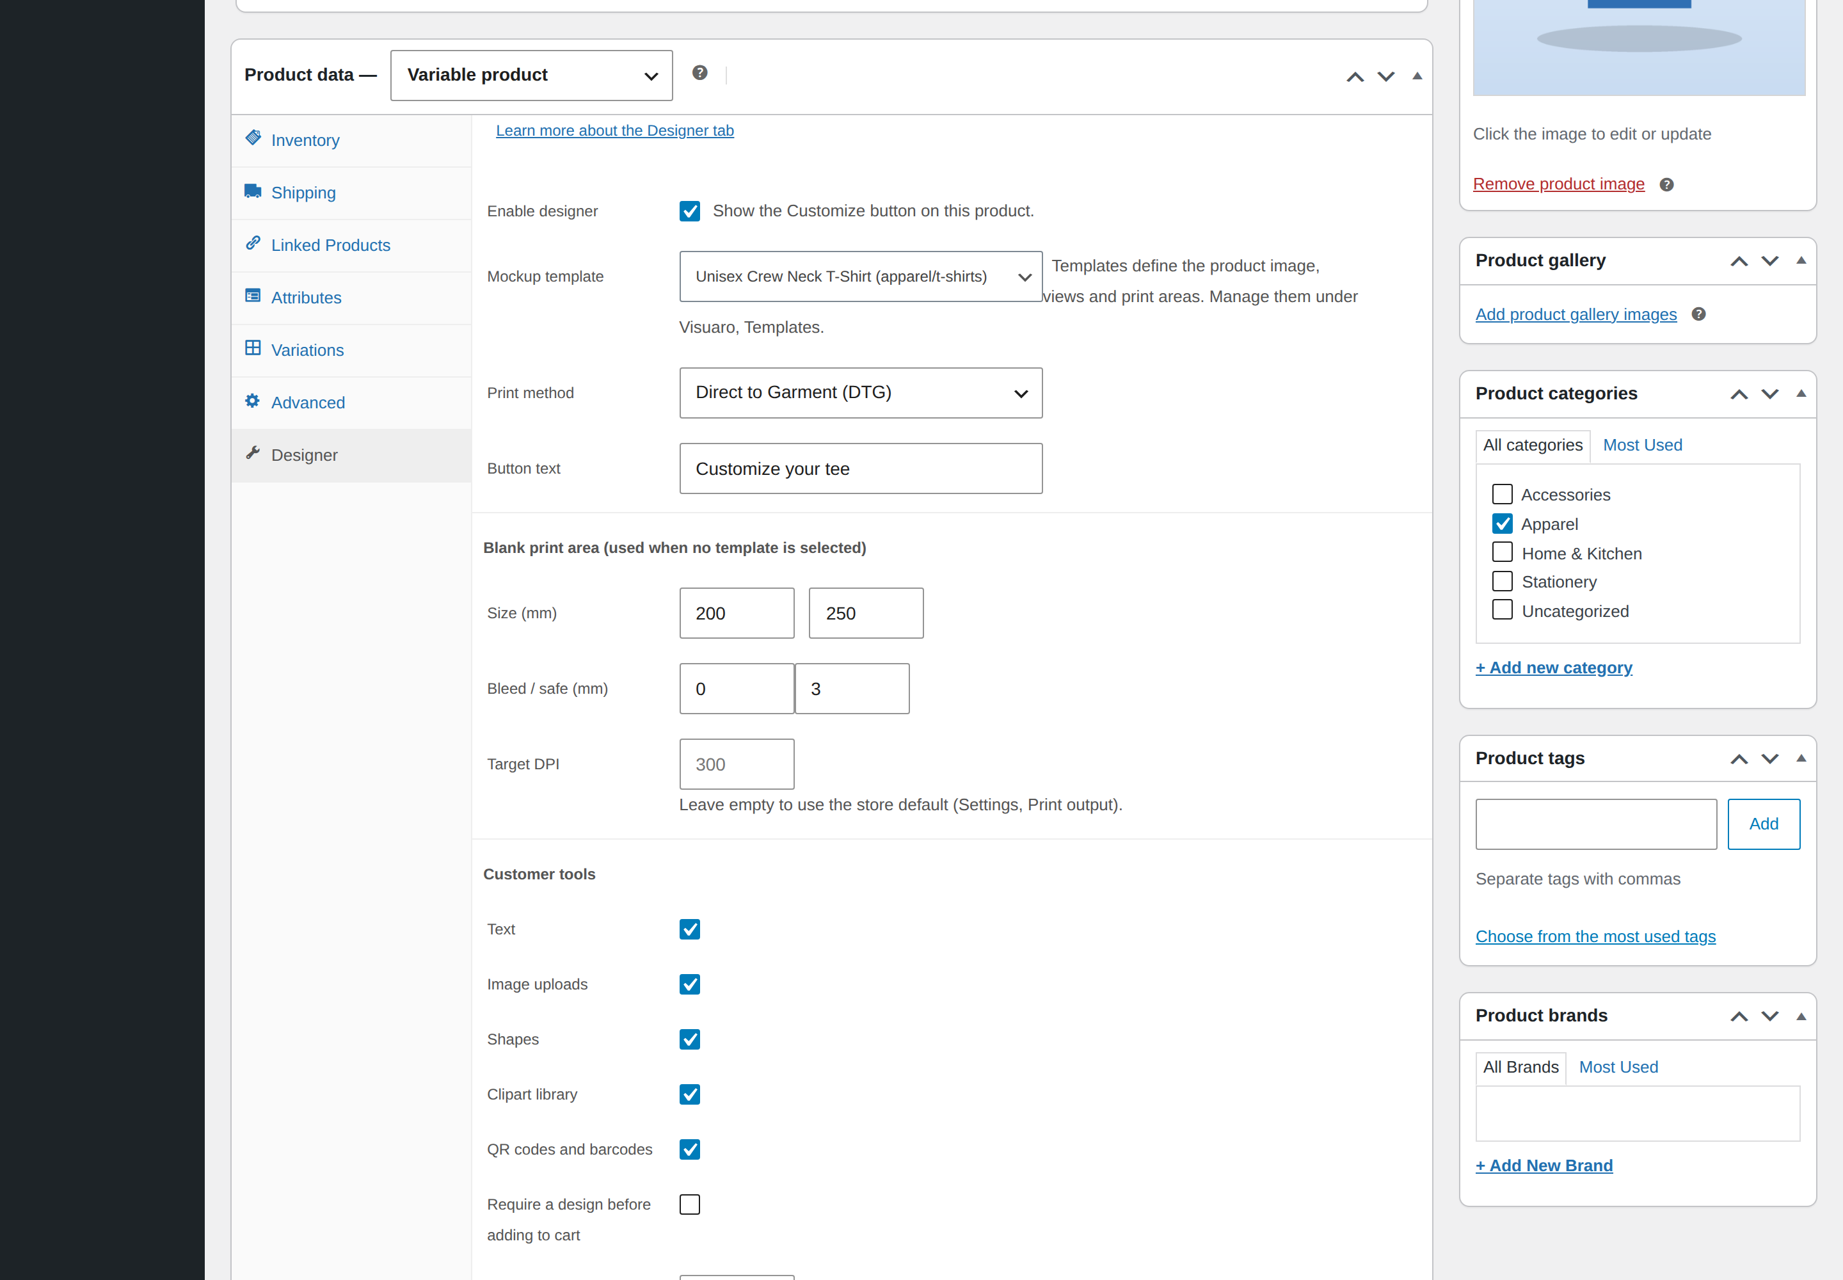Move Product data panel down
1843x1280 pixels.
click(1386, 77)
